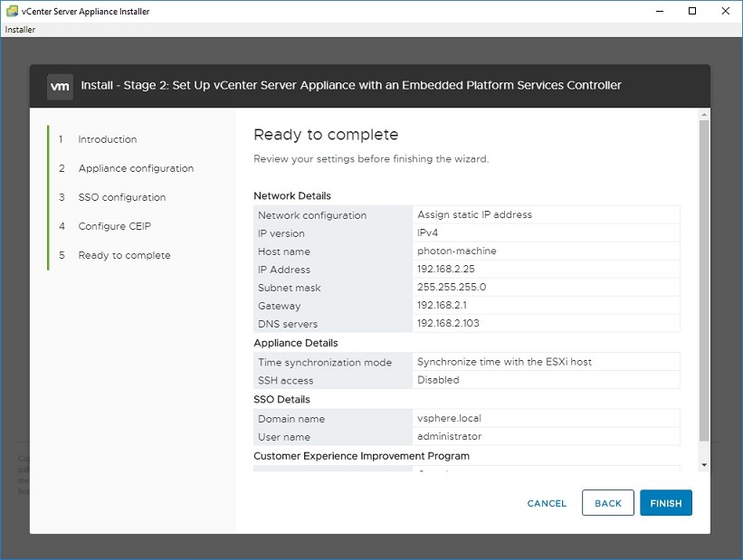The height and width of the screenshot is (560, 743).
Task: Click the 'Install - Stage 2' wizard title
Action: [x=350, y=85]
